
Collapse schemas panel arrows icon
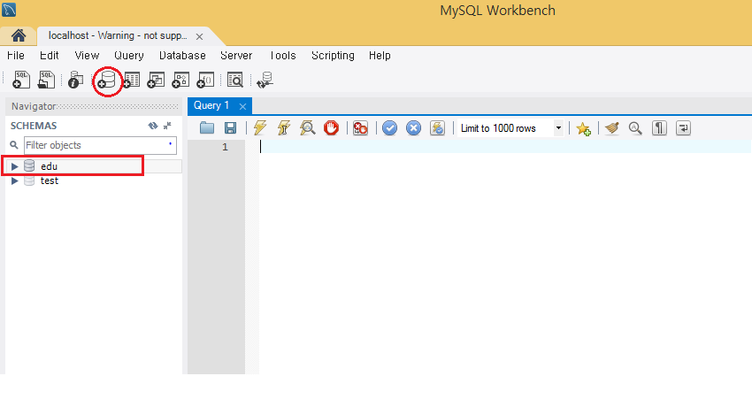(x=167, y=126)
